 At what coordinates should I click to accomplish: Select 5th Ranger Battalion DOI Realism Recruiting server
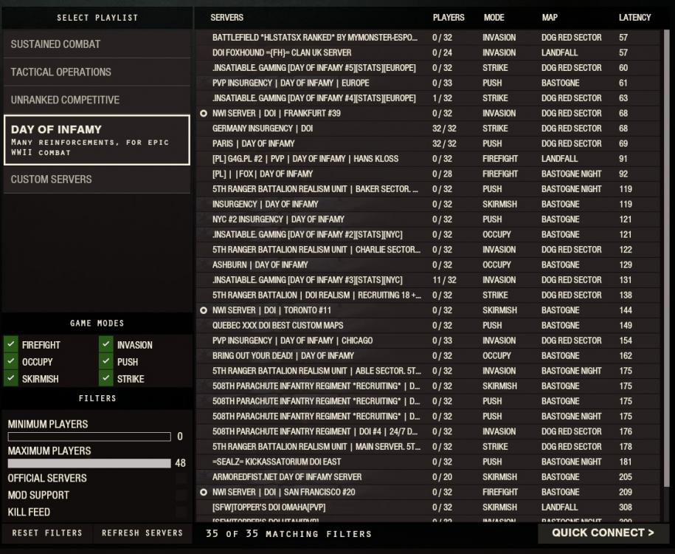pos(429,295)
